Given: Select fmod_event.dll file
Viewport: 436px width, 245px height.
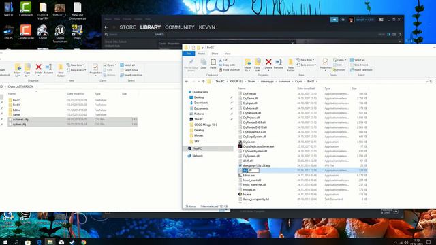Looking at the screenshot, I should pos(251,180).
